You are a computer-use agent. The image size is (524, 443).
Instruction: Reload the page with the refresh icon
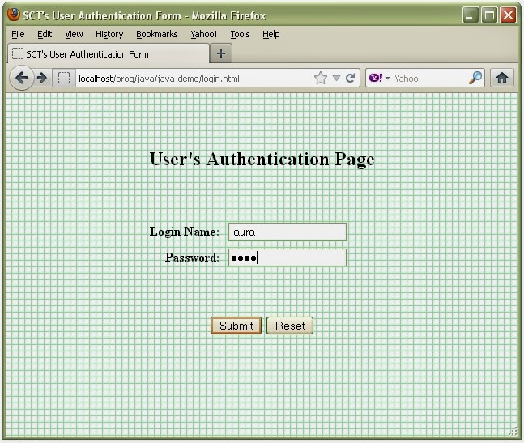tap(350, 79)
